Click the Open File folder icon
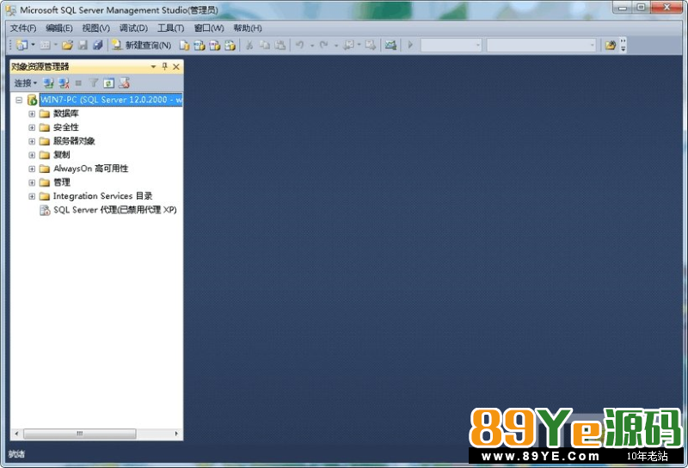The width and height of the screenshot is (688, 468). click(67, 45)
